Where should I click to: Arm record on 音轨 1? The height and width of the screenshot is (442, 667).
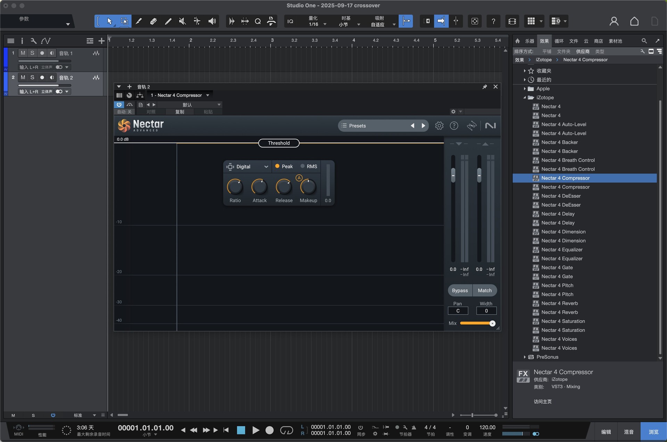tap(42, 53)
